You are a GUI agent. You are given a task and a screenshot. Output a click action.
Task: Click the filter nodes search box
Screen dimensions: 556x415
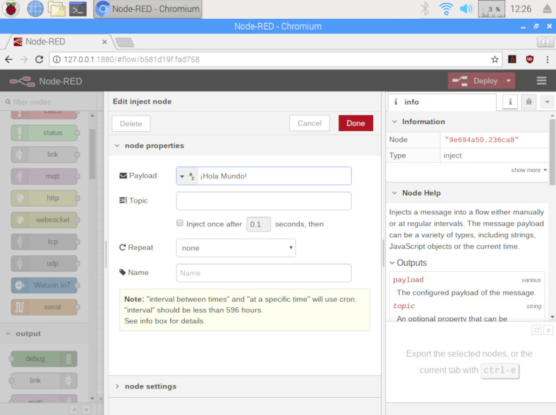[x=49, y=102]
